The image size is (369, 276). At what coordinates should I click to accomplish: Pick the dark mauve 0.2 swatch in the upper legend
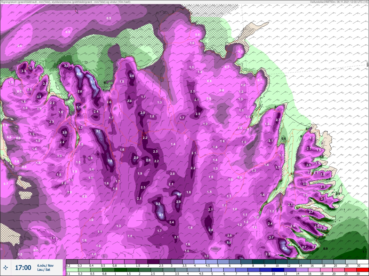[x=72, y=262]
